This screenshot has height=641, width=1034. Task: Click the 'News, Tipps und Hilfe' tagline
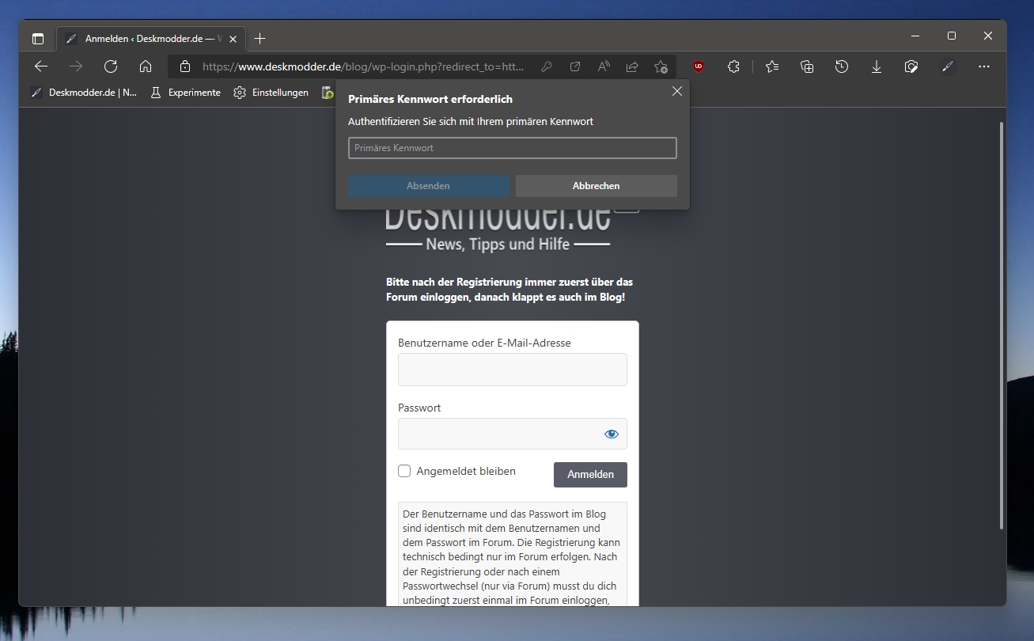498,244
